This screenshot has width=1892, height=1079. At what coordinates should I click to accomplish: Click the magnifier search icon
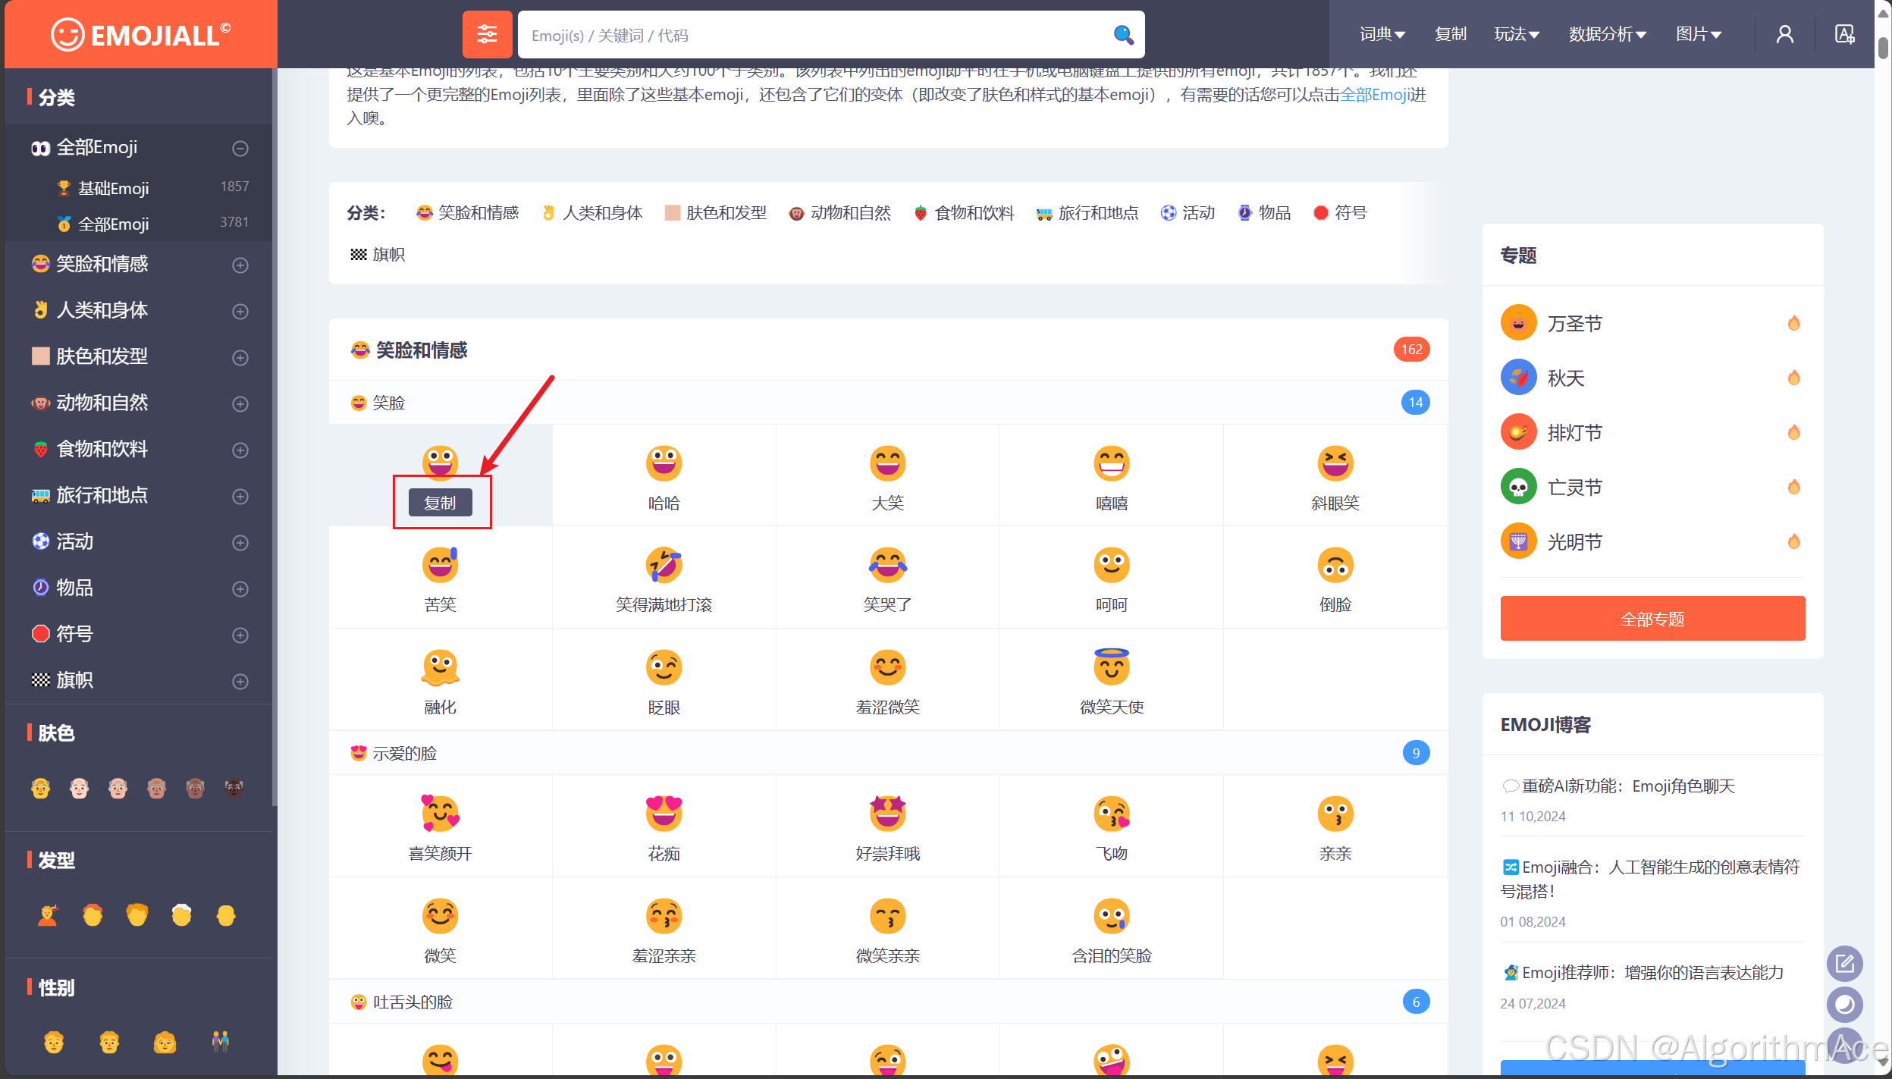tap(1123, 35)
